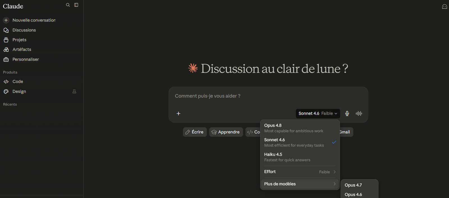Click the blue checkmark beside Sonnet 4.6

coord(334,142)
